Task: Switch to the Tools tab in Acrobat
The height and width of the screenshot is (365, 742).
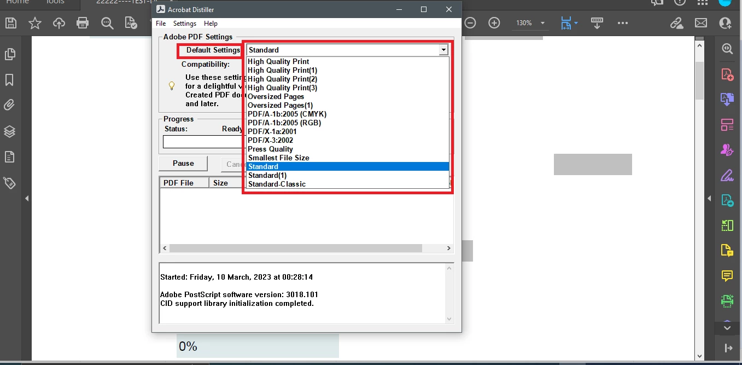Action: pos(55,2)
